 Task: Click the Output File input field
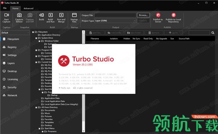click(x=115, y=15)
